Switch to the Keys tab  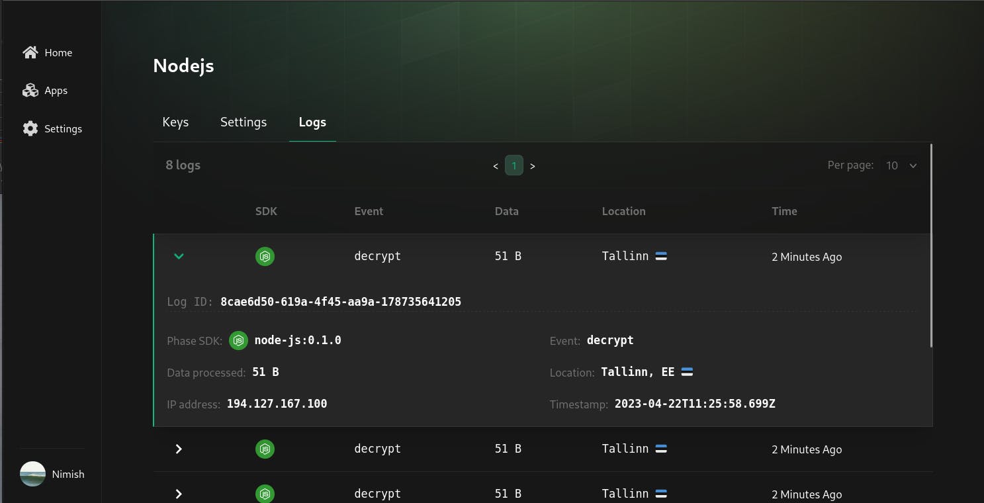coord(175,122)
